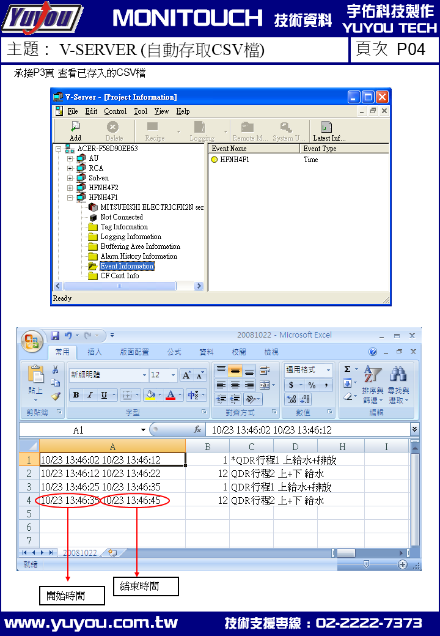Open the Name Box dropdown arrow
440x636 pixels.
(143, 430)
